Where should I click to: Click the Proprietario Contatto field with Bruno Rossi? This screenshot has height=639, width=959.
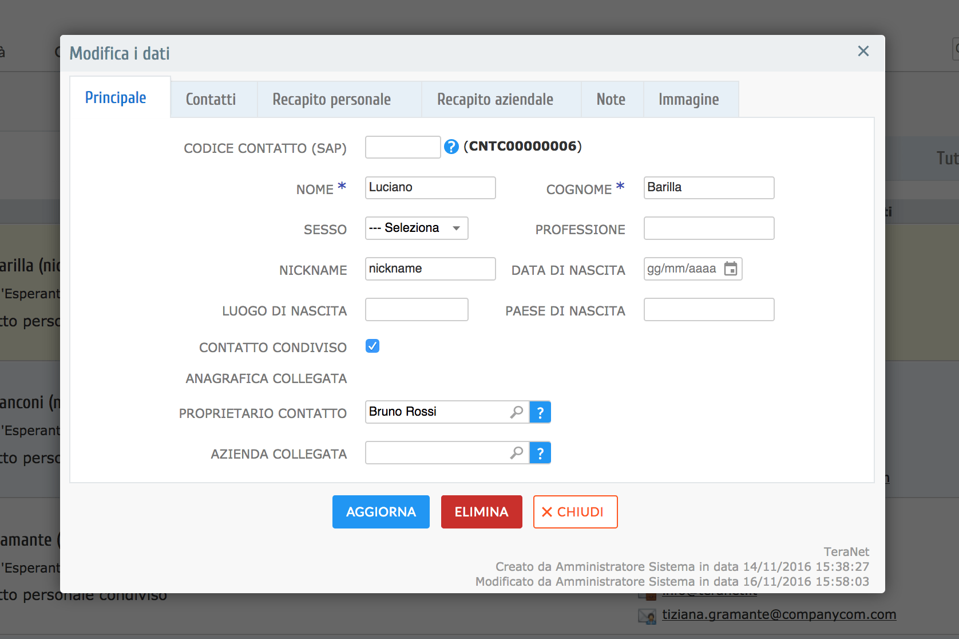point(447,412)
